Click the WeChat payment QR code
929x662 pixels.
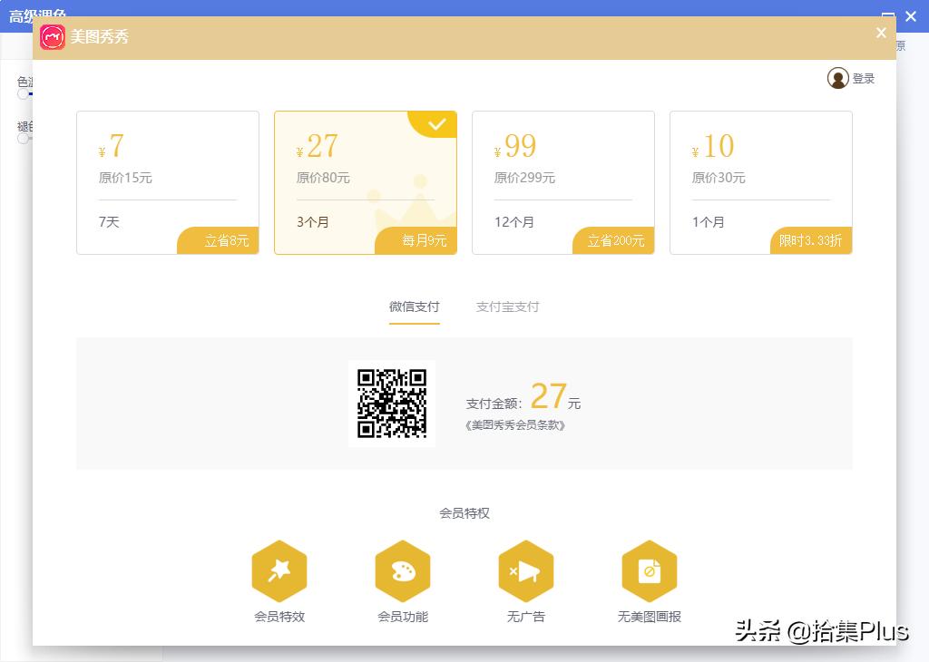point(392,404)
